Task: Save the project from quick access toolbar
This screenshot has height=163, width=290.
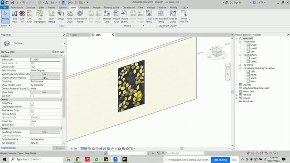Action: tap(12, 2)
